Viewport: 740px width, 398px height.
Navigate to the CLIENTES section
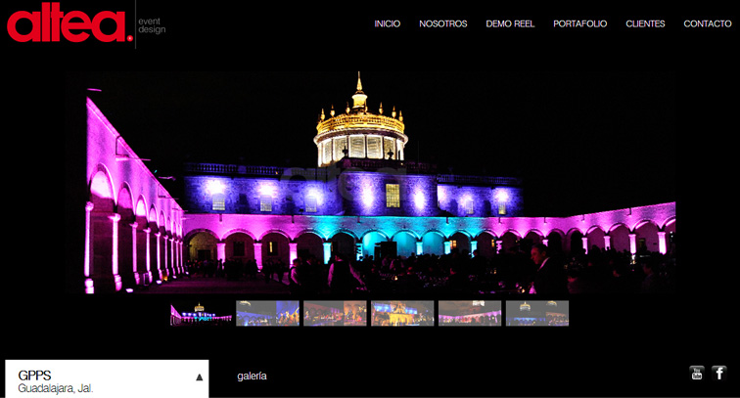pyautogui.click(x=645, y=23)
